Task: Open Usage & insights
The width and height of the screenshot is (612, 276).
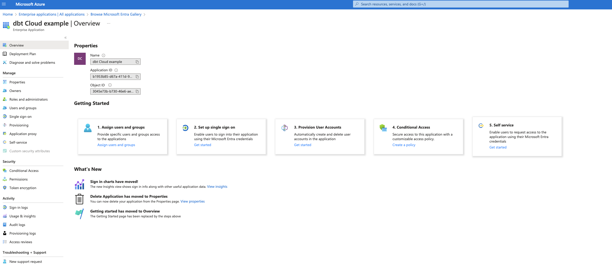Action: (22, 216)
